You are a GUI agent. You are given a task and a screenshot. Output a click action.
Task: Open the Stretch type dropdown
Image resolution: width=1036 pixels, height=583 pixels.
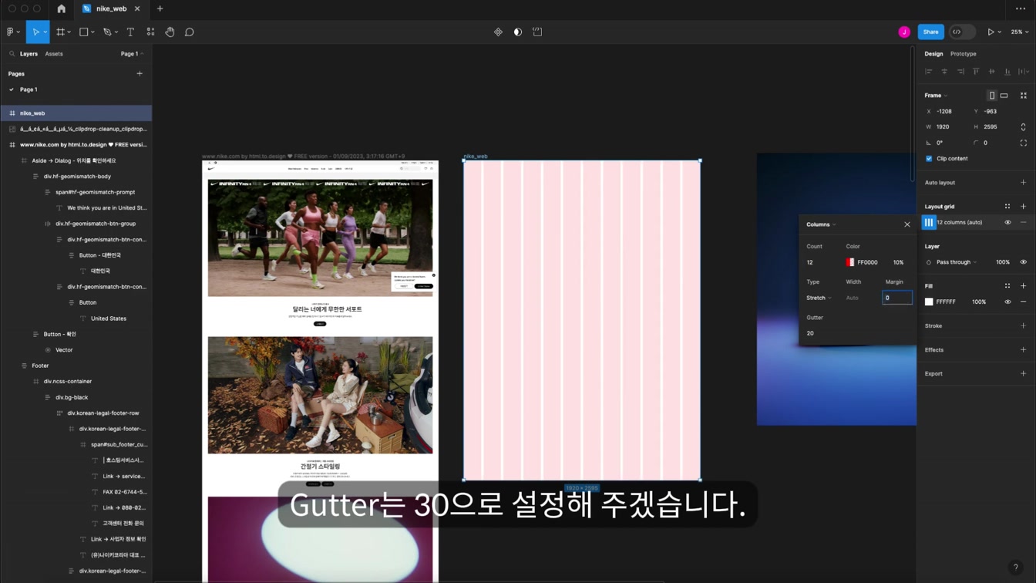click(819, 298)
